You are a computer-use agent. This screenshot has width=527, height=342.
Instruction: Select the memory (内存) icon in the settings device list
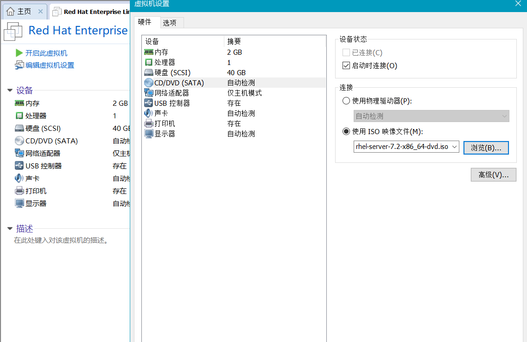point(149,52)
